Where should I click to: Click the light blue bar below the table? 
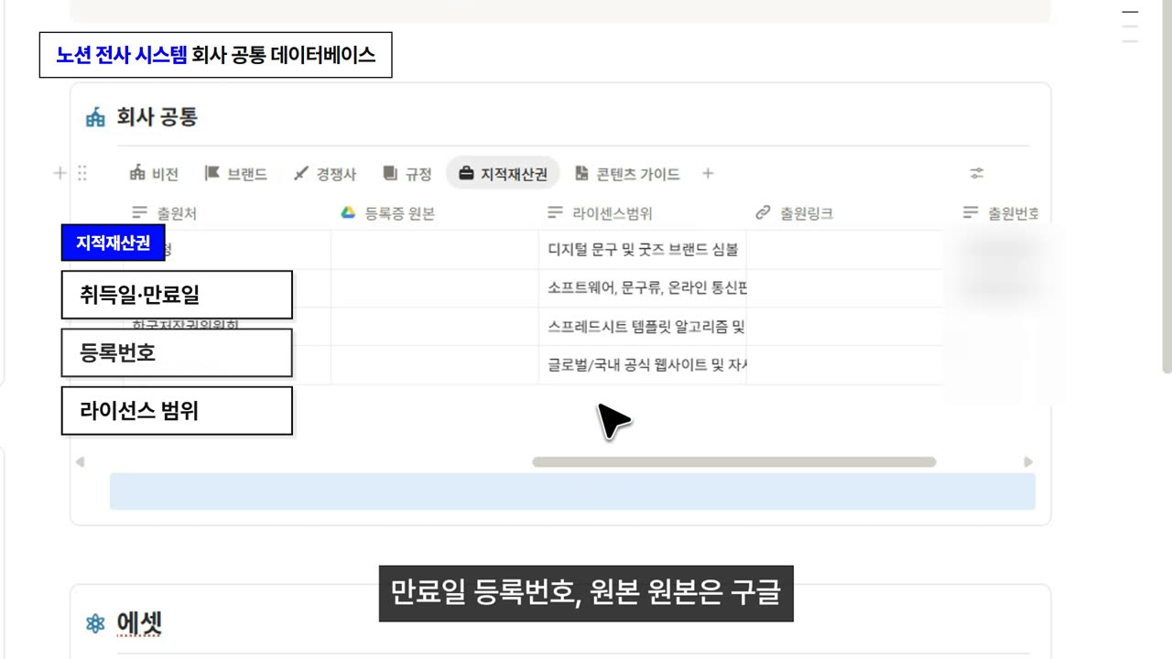[572, 492]
